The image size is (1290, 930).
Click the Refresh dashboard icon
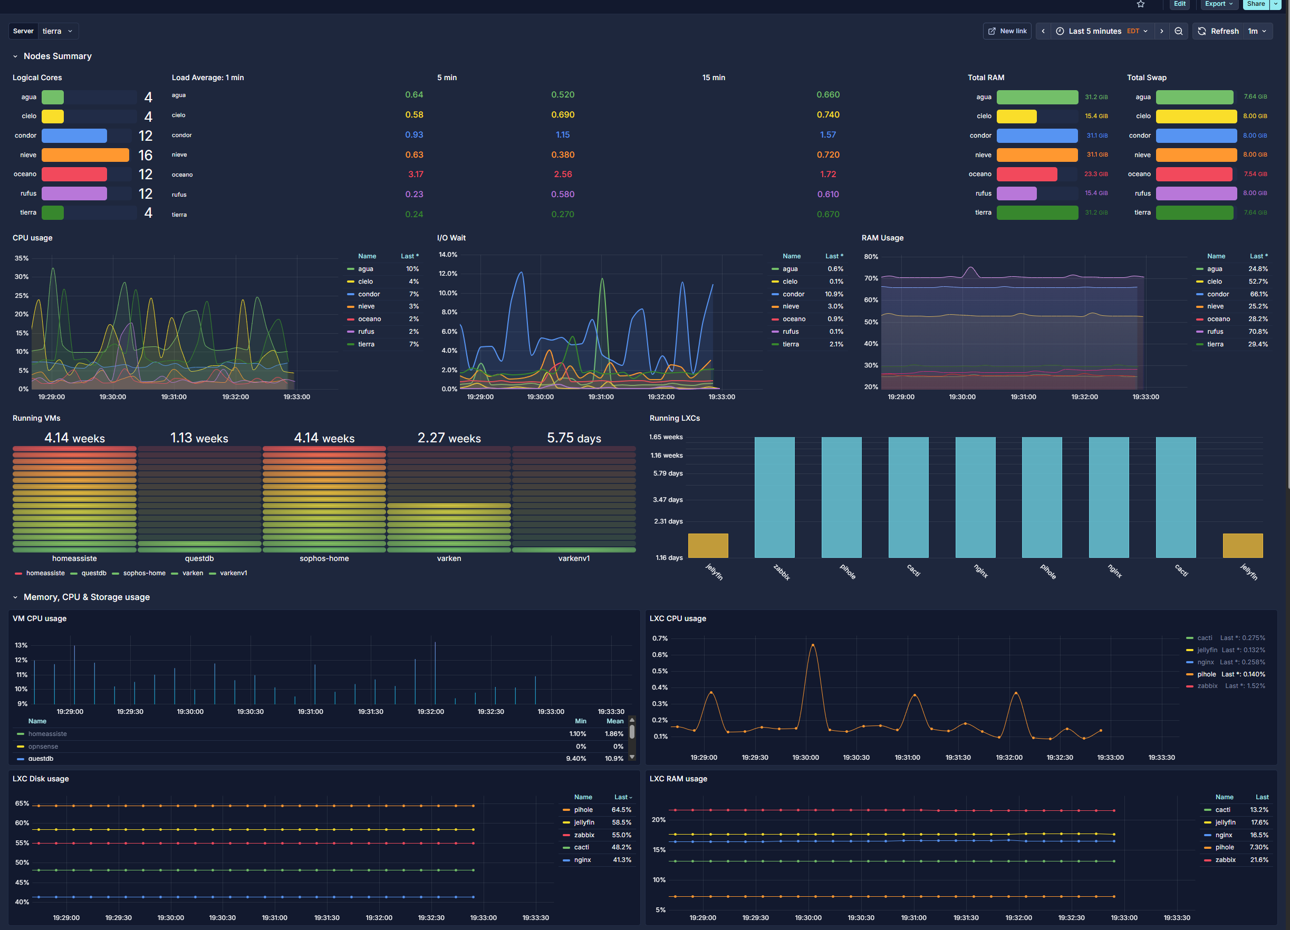pos(1202,31)
